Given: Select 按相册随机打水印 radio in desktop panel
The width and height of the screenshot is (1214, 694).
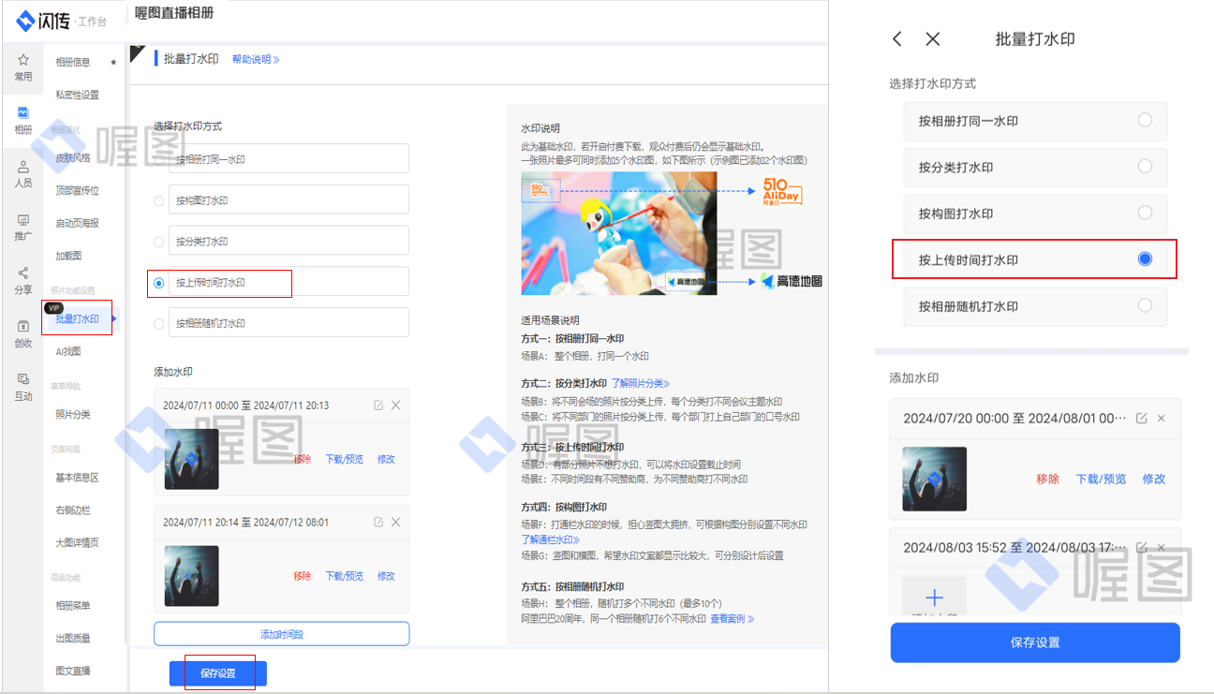Looking at the screenshot, I should pyautogui.click(x=158, y=324).
